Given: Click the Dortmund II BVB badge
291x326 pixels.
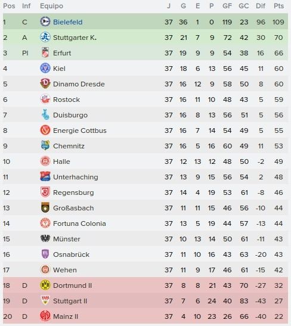Looking at the screenshot, I should click(45, 285).
